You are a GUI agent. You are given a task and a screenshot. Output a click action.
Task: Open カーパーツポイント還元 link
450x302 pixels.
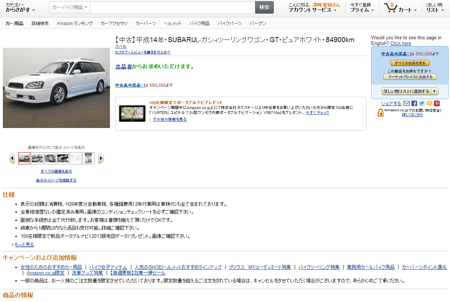pyautogui.click(x=424, y=267)
